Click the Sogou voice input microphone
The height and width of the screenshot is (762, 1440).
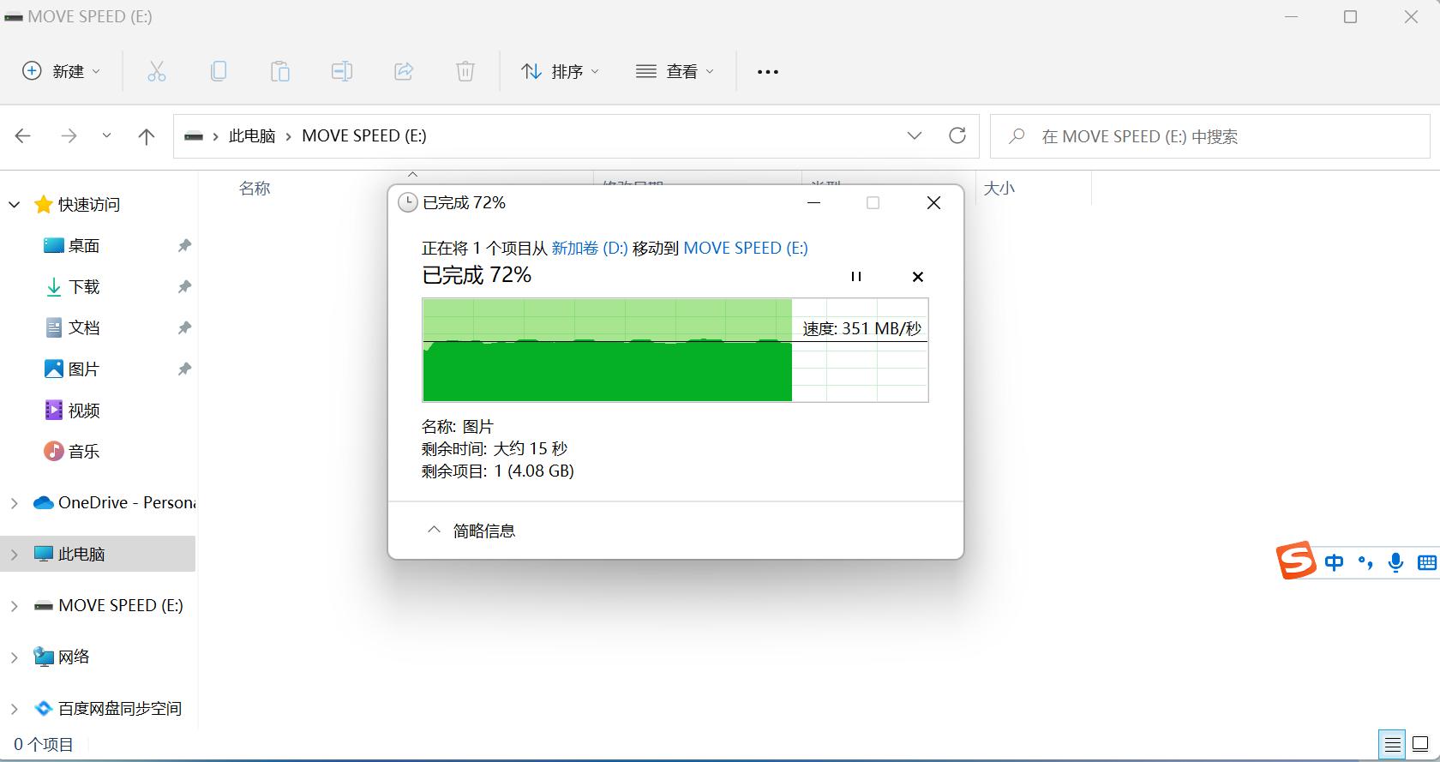[x=1396, y=562]
